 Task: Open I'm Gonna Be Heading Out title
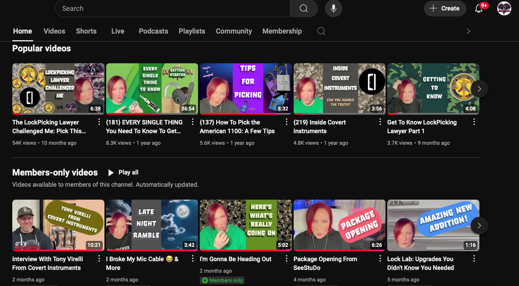(x=235, y=259)
